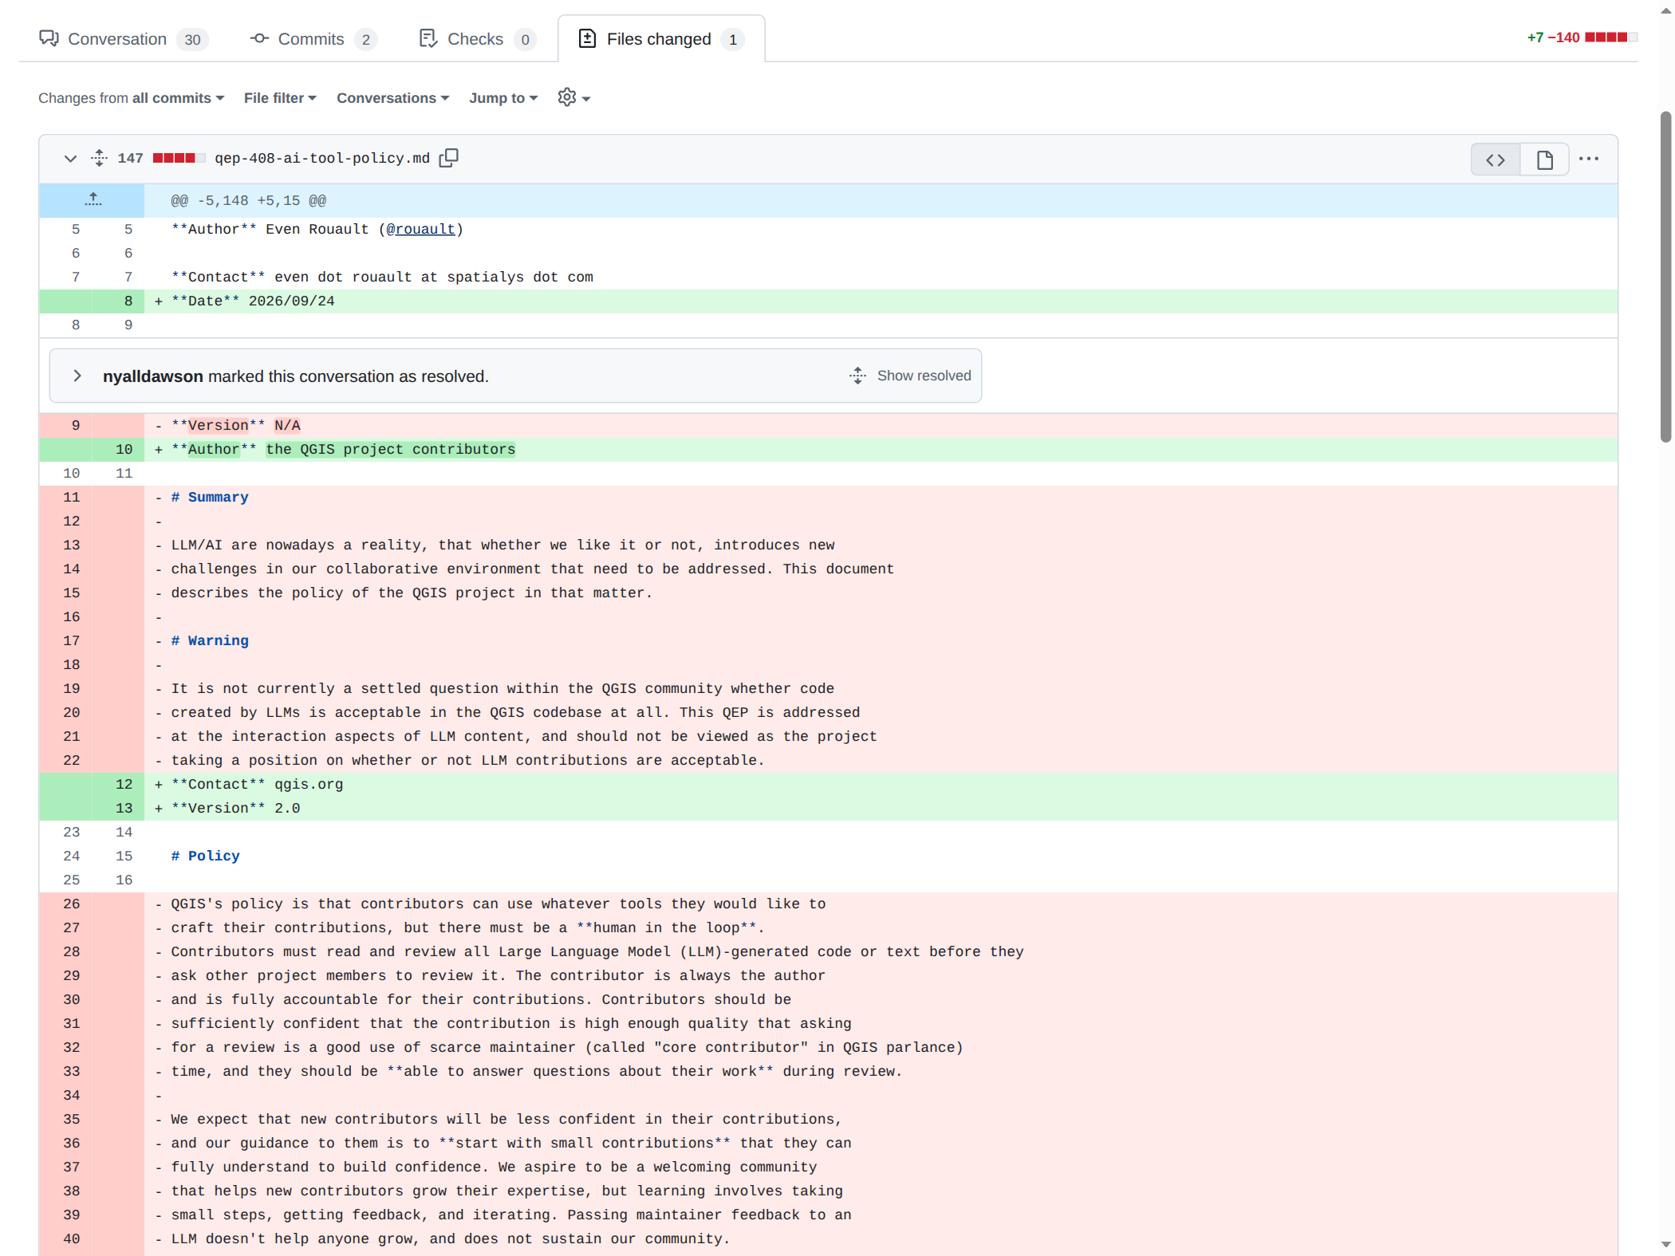The width and height of the screenshot is (1675, 1256).
Task: Expand all lines icon next to 147
Action: 99,158
